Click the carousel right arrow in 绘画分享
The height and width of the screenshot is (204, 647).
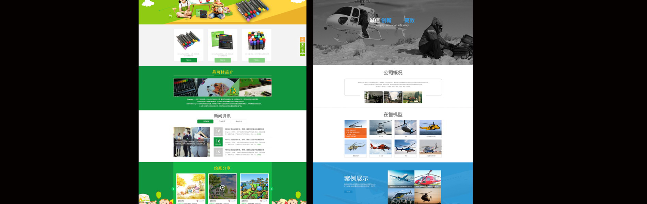coord(271,189)
